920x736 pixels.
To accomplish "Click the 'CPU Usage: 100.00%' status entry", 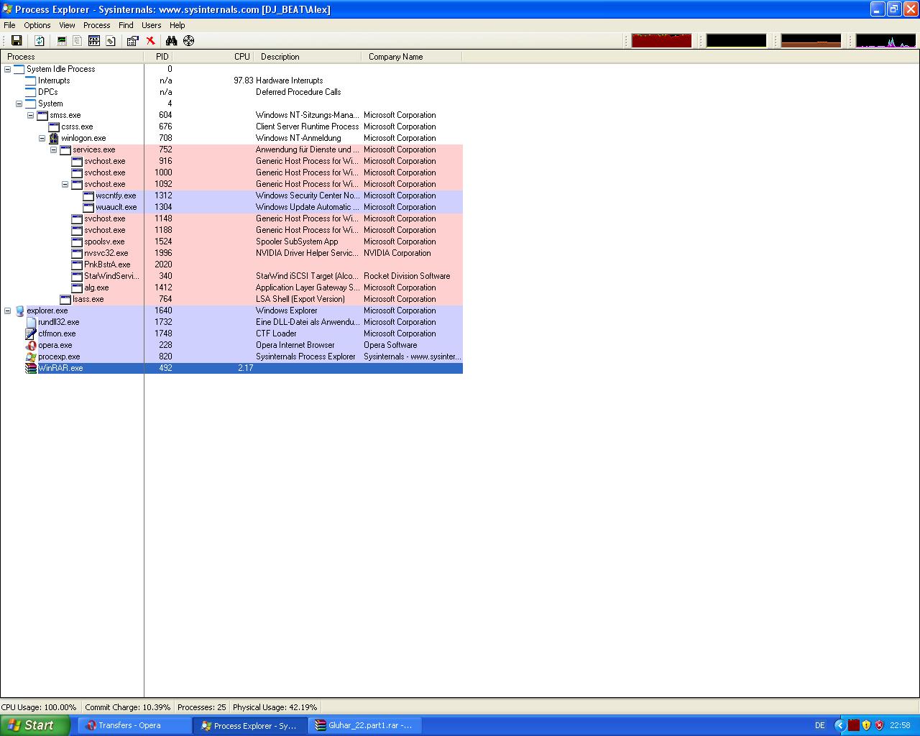I will coord(39,707).
